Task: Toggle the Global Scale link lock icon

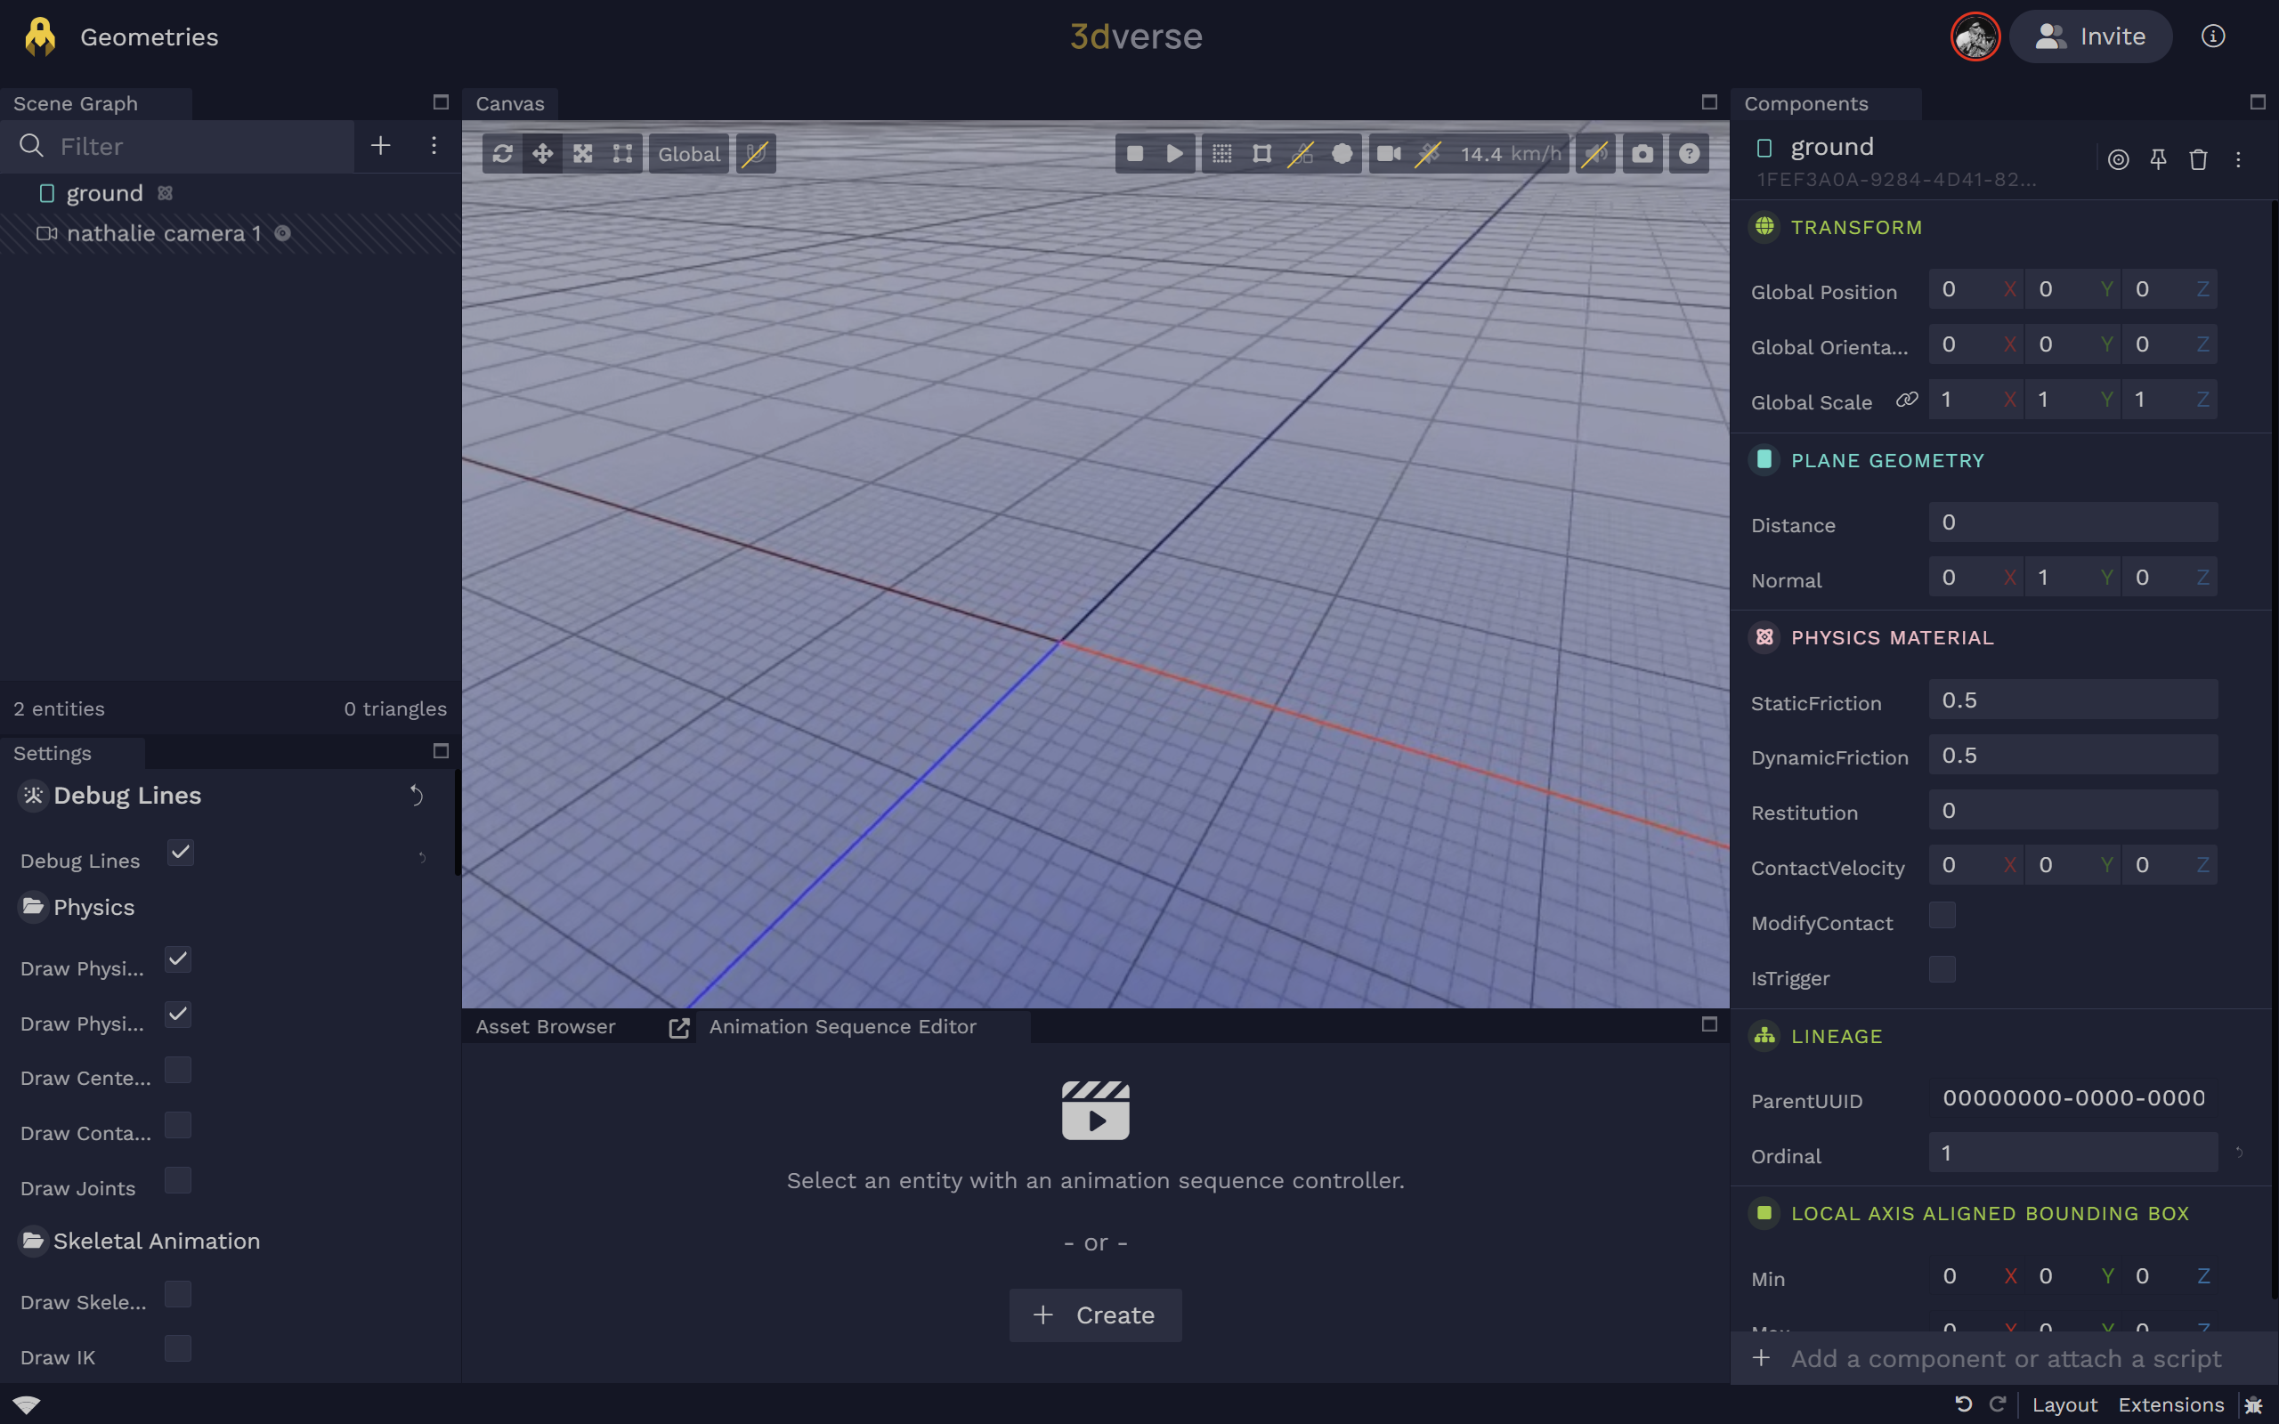Action: [1907, 400]
